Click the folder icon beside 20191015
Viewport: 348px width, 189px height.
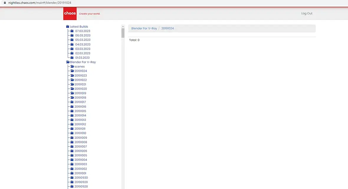(72, 111)
